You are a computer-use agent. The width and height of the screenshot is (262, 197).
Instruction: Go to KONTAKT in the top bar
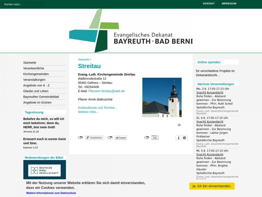tap(209, 4)
